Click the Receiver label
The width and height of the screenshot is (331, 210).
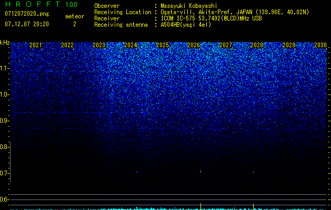[x=107, y=18]
